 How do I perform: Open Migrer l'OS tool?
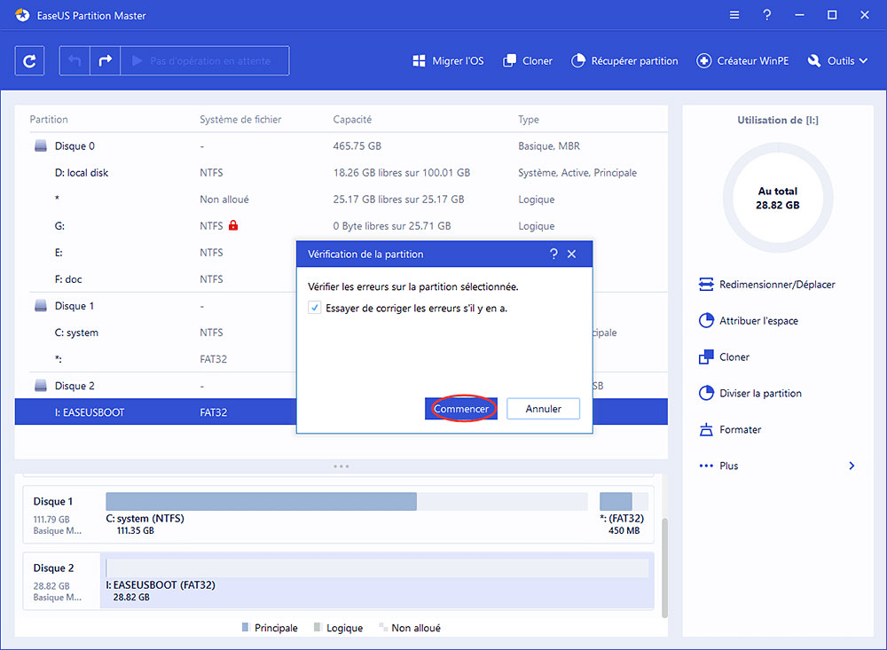click(x=448, y=60)
